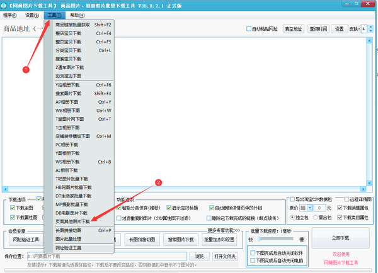Click the app logo icon in title bar
The width and height of the screenshot is (378, 273).
4,4
